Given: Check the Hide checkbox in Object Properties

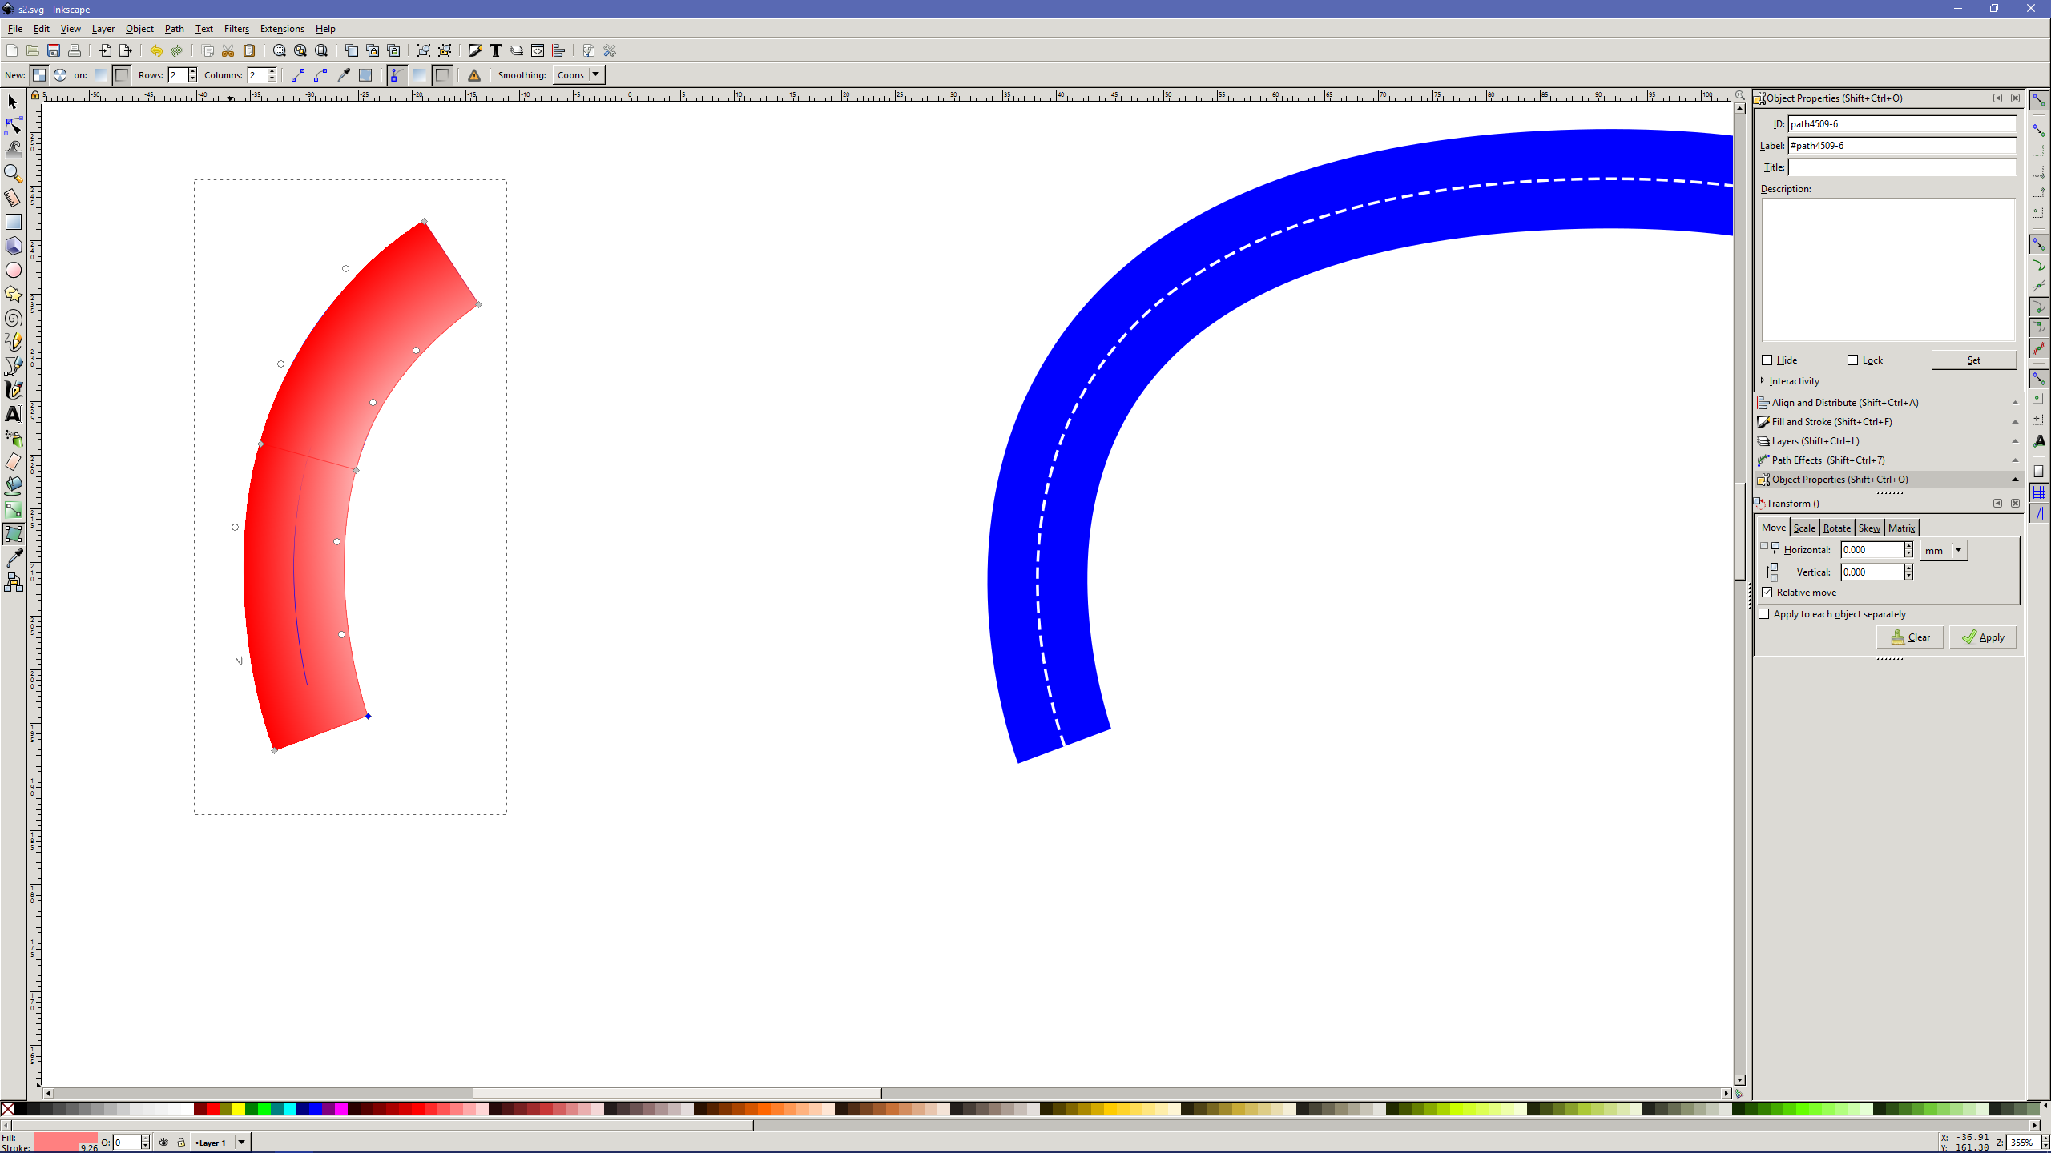Looking at the screenshot, I should tap(1768, 360).
